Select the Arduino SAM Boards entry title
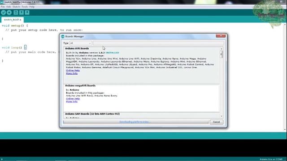The height and width of the screenshot is (161, 287). (x=92, y=114)
